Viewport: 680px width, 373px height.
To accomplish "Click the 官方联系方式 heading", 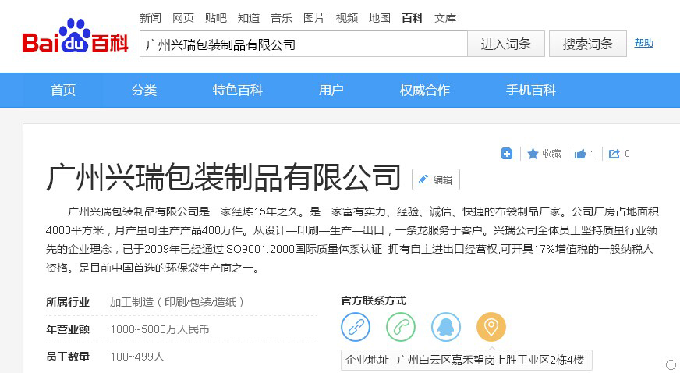I will (374, 300).
